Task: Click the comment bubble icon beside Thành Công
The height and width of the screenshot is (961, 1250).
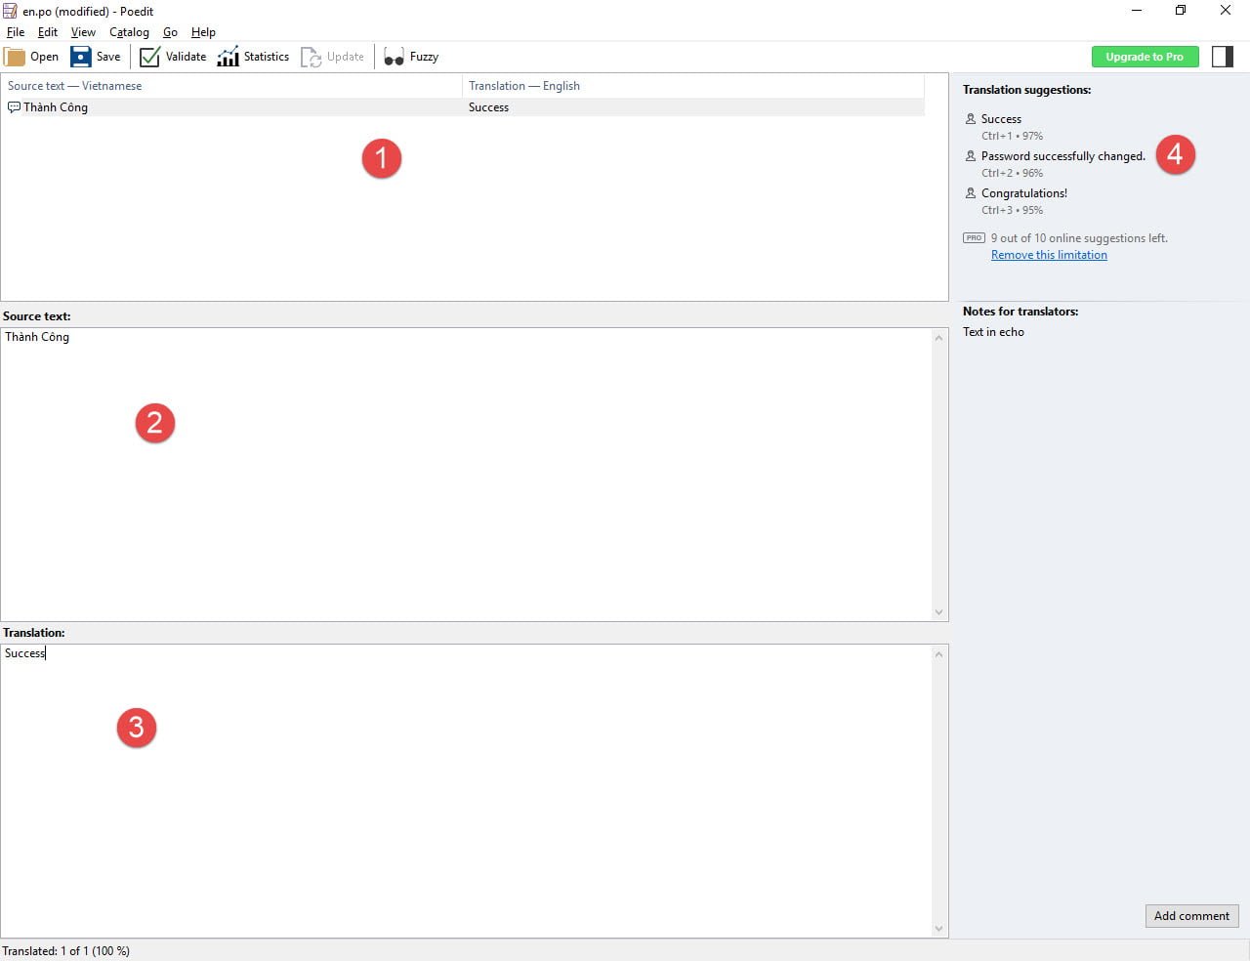Action: [x=14, y=107]
